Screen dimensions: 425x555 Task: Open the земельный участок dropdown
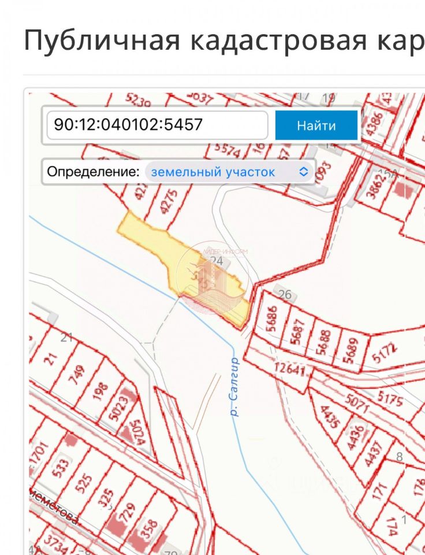coord(230,172)
